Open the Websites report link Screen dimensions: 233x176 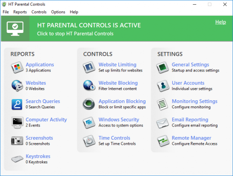click(x=36, y=83)
